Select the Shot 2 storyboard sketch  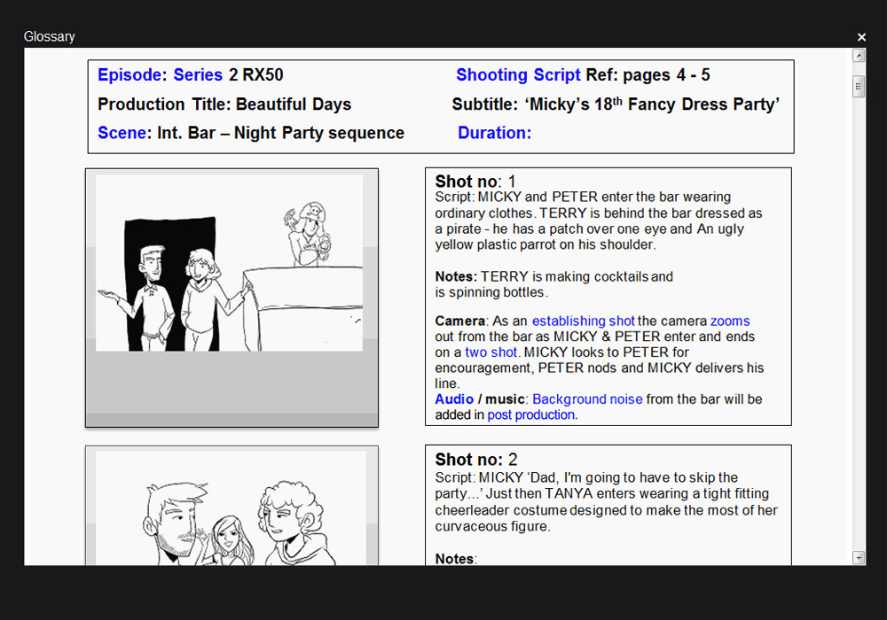point(231,509)
